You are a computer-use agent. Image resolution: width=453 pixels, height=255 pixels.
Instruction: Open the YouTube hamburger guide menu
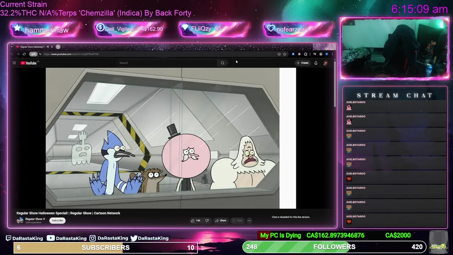click(14, 63)
